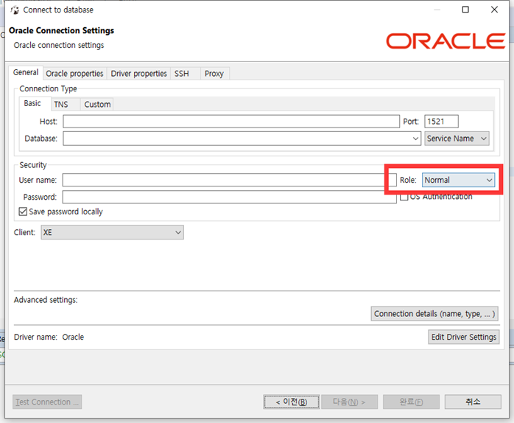Click Connection details (name, type, ...) button

tap(434, 314)
